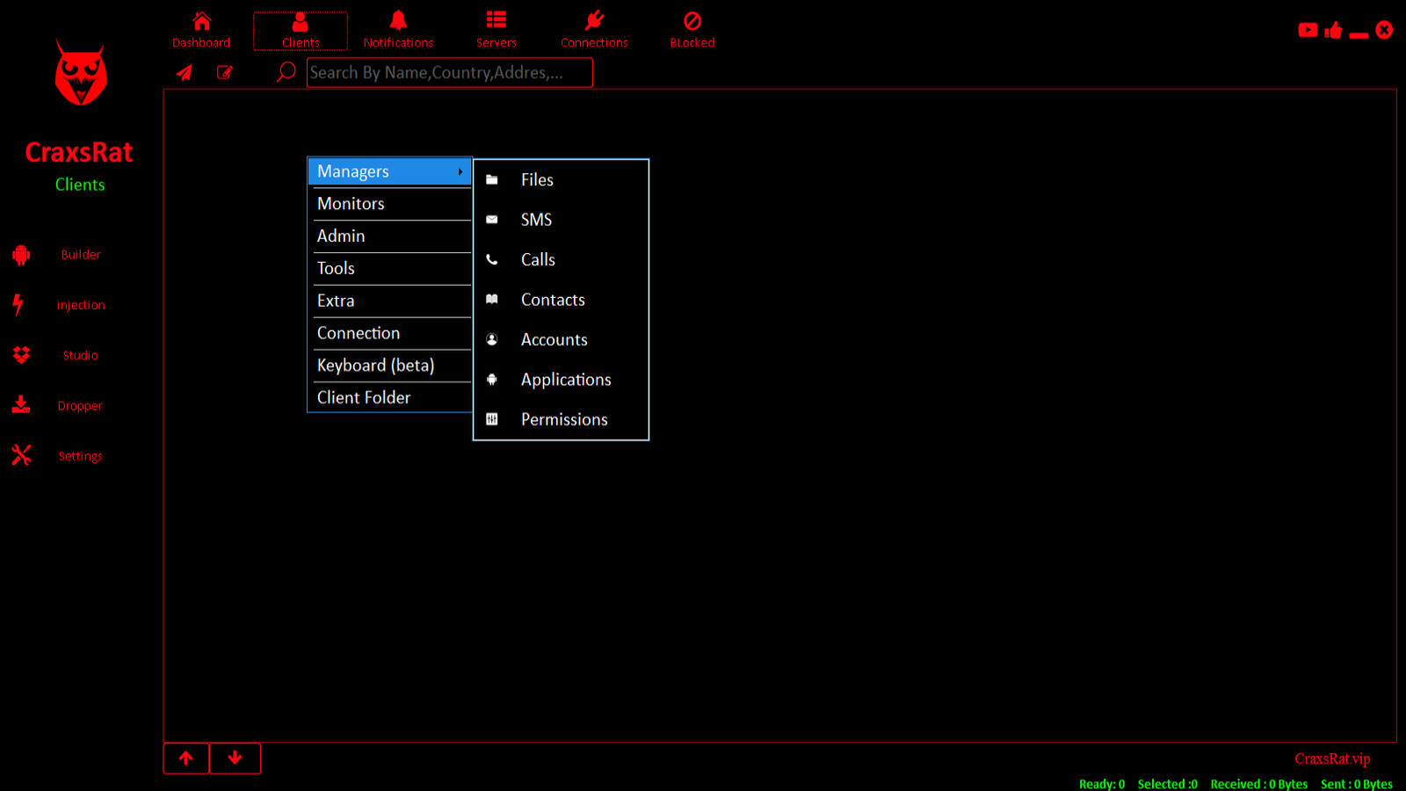Image resolution: width=1406 pixels, height=791 pixels.
Task: Open the Injection lightning icon
Action: point(18,305)
